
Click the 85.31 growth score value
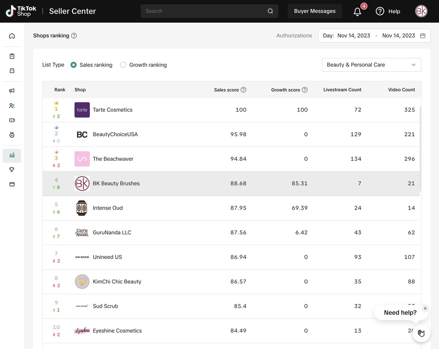click(300, 183)
